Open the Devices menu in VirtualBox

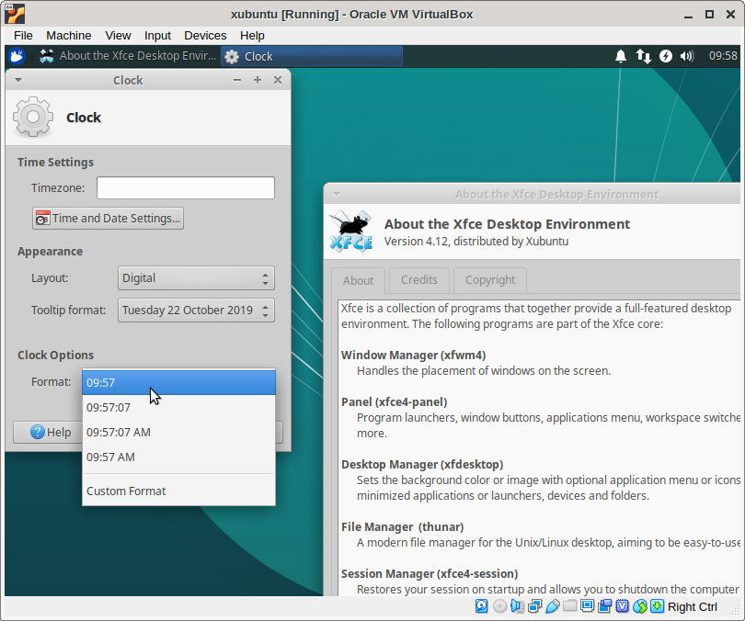[x=205, y=35]
